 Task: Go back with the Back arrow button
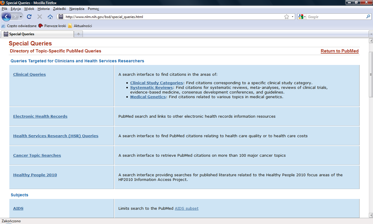(6, 17)
